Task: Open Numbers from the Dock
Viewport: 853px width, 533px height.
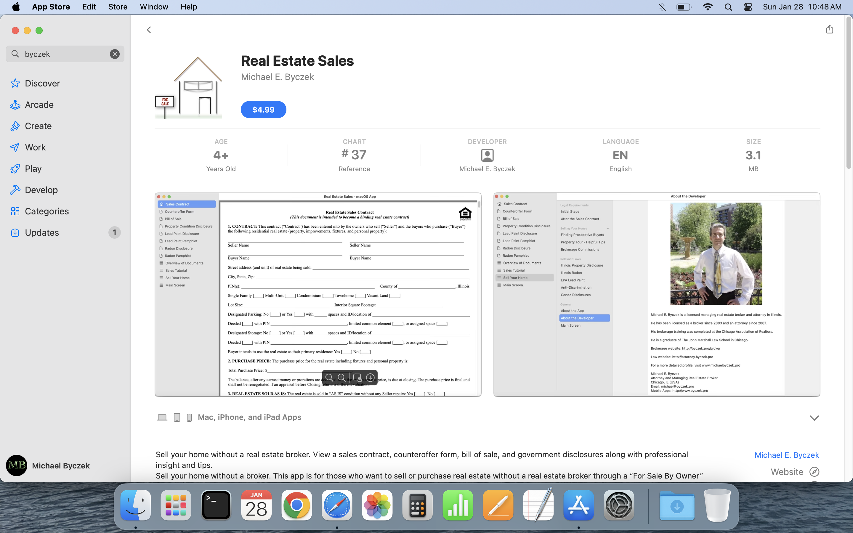Action: coord(458,505)
